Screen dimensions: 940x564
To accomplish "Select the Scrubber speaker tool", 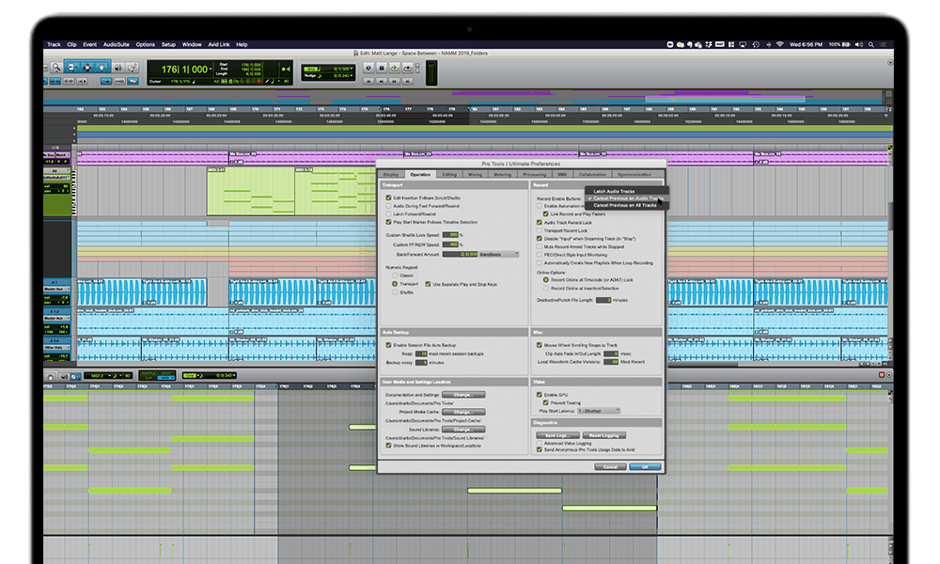I will [118, 68].
